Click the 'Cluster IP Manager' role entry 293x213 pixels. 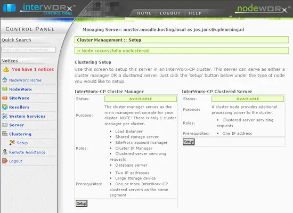[x=134, y=148]
